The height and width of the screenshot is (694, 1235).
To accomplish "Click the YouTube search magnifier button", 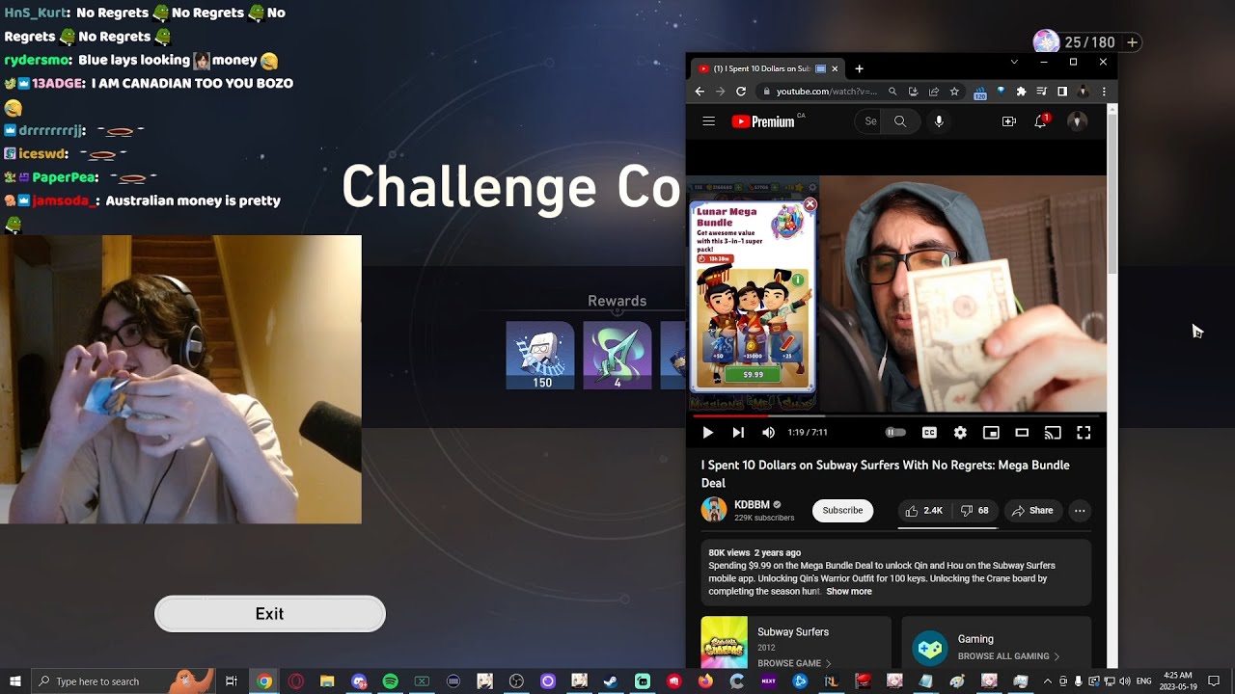I will [x=900, y=121].
